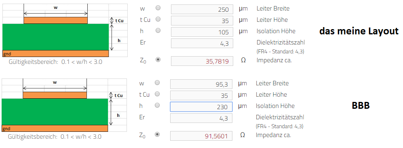Select the w radio button in top calculator
Viewport: 403px width, 148px height.
pyautogui.click(x=158, y=8)
